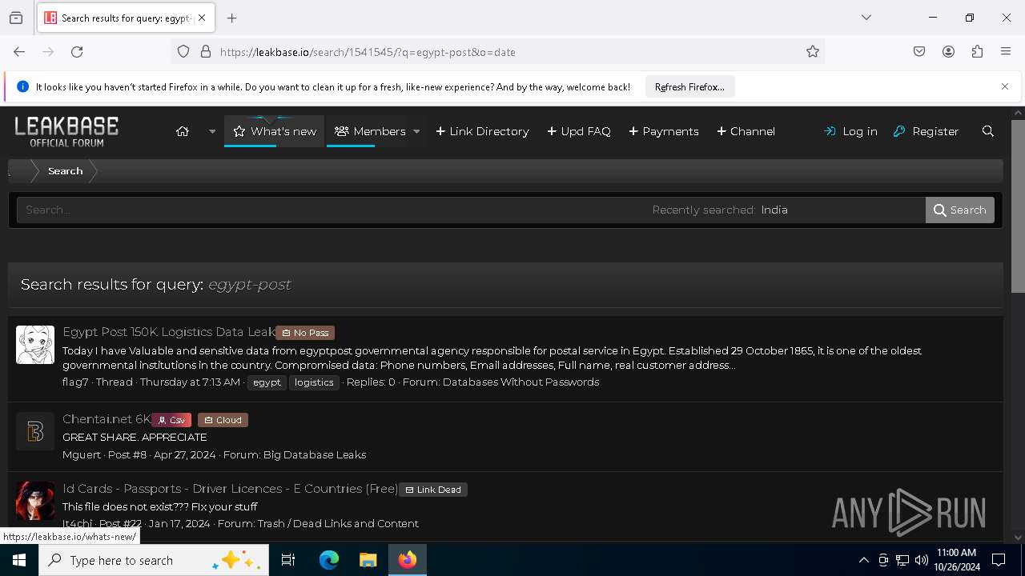Close the search results tab
This screenshot has width=1025, height=576.
[x=202, y=18]
